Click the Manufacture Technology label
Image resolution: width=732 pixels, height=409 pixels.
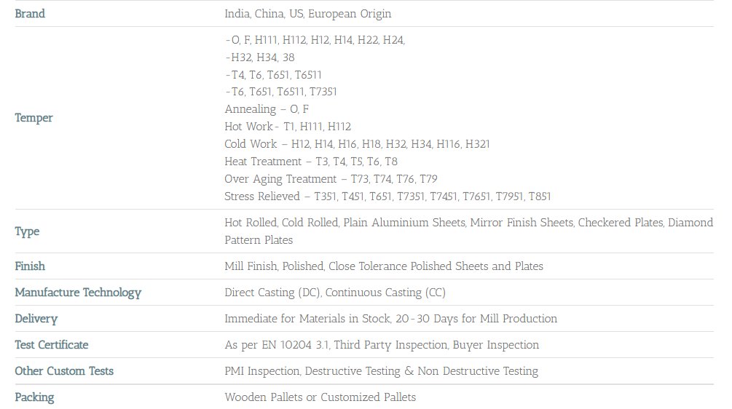78,293
